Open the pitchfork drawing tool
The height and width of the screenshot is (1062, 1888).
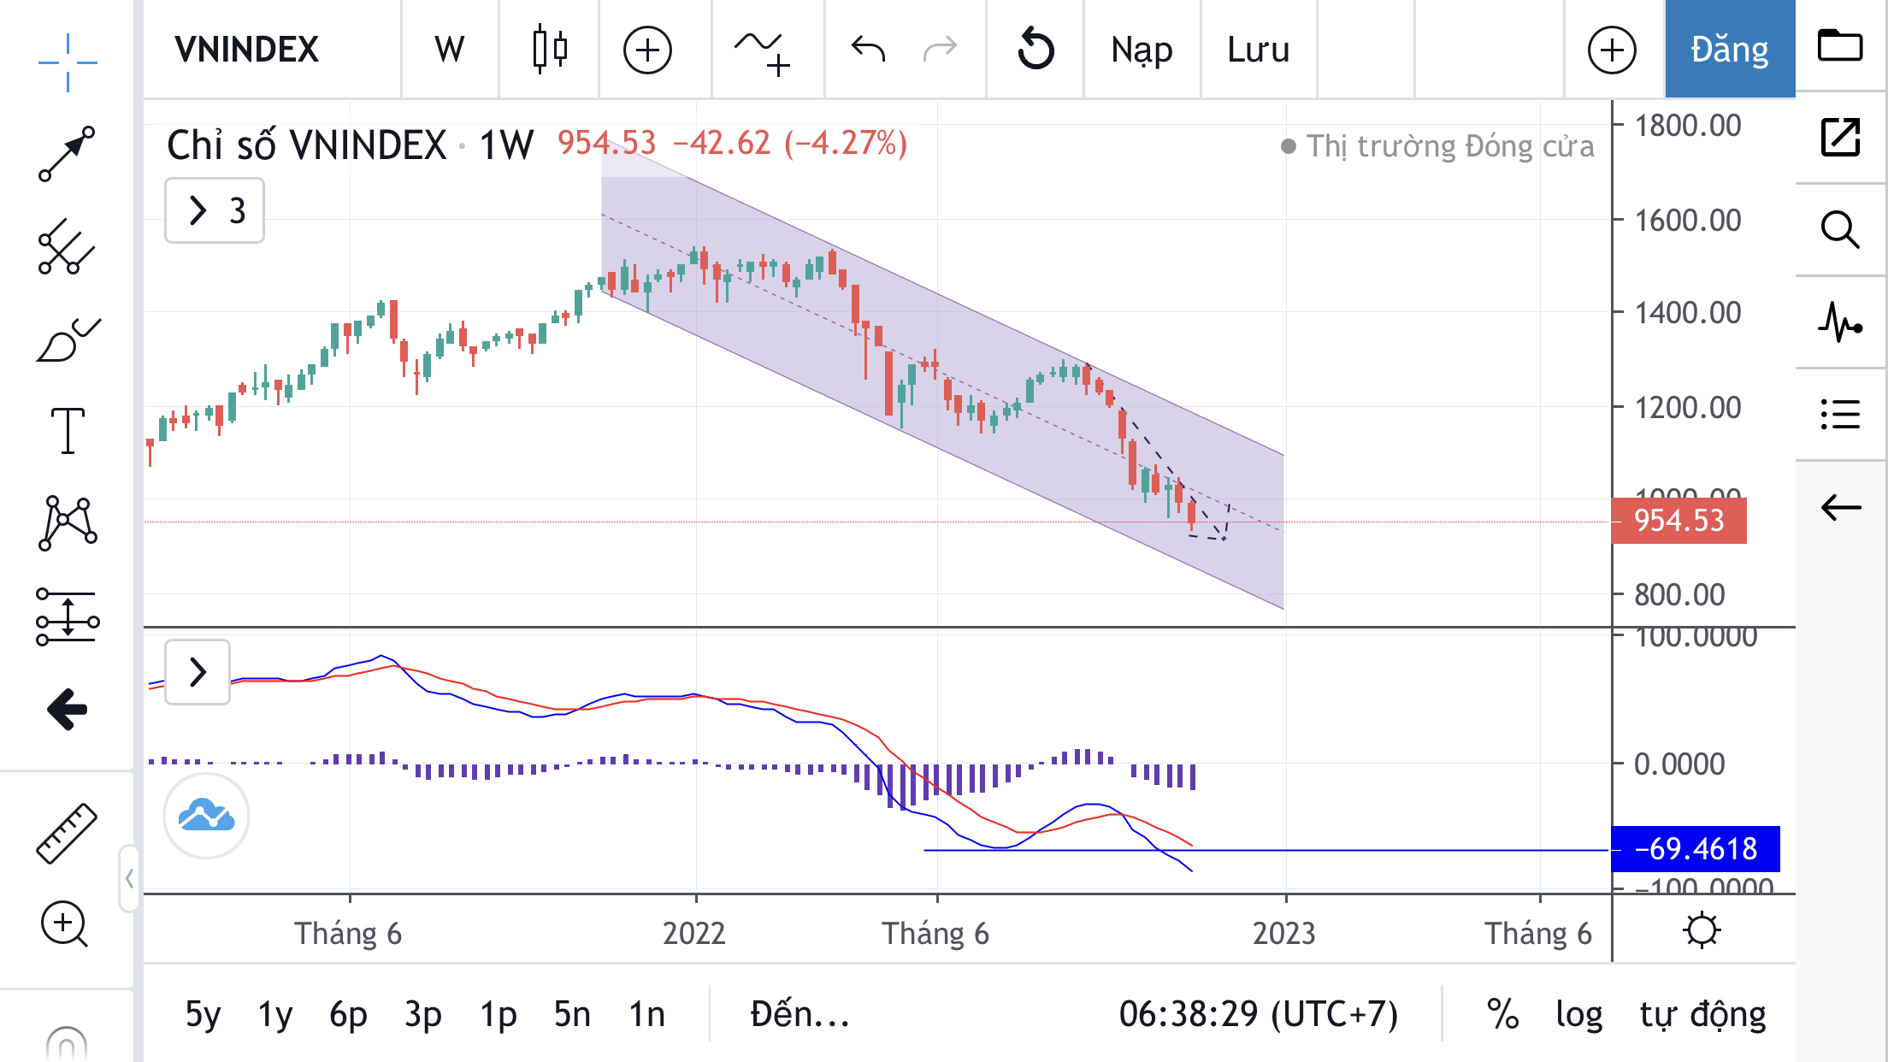pyautogui.click(x=67, y=246)
